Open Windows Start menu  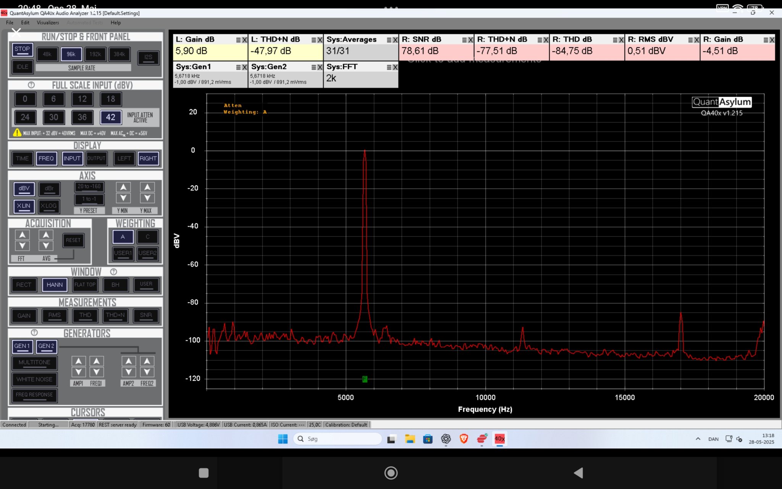283,439
